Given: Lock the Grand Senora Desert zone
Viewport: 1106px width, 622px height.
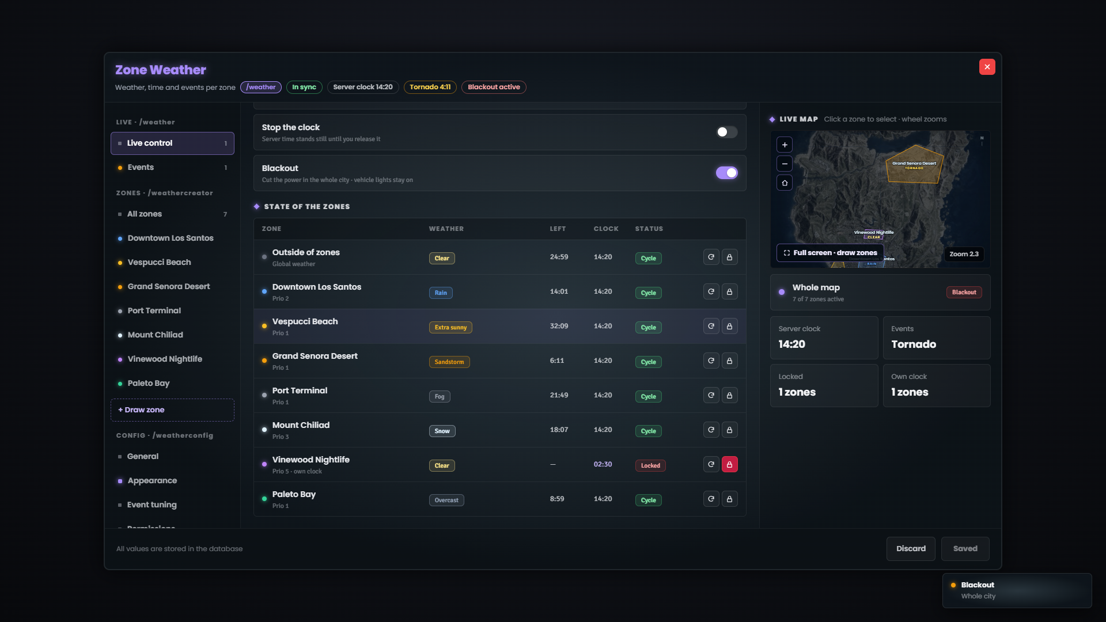Looking at the screenshot, I should click(x=730, y=361).
